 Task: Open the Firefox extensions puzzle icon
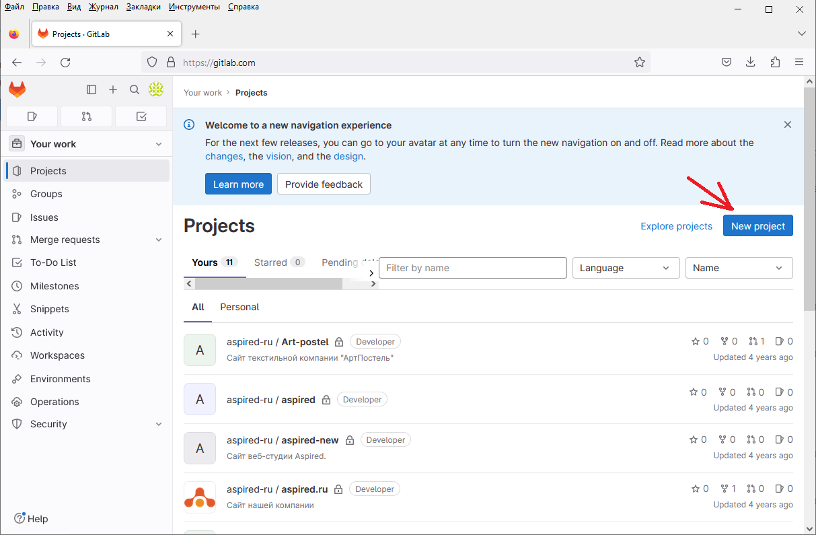(x=775, y=63)
